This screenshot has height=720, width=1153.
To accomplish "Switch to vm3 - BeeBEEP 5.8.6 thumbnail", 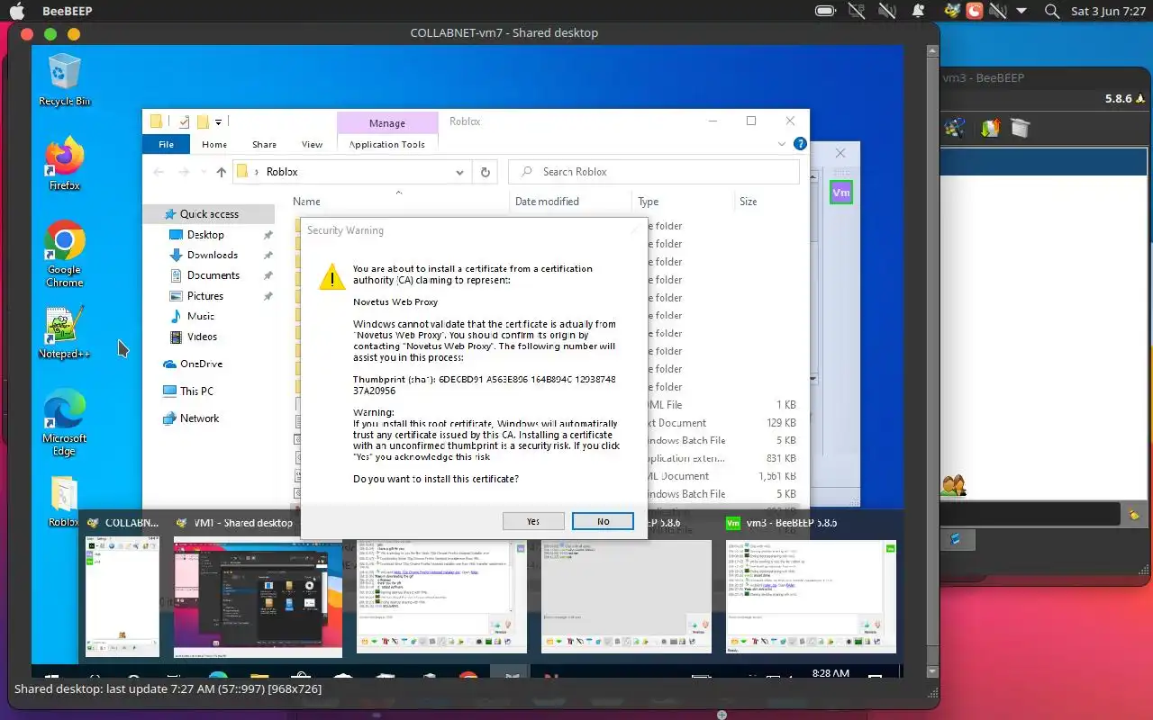I will point(811,595).
